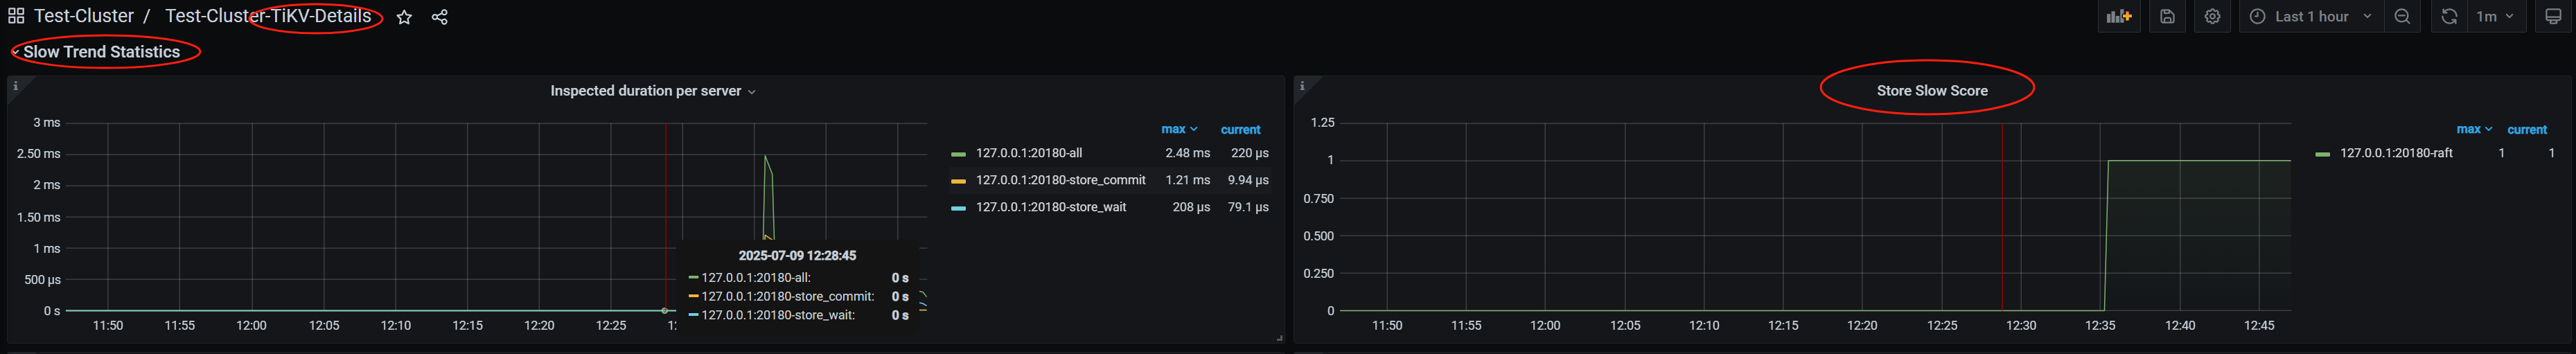The height and width of the screenshot is (354, 2576).
Task: Open the 1m refresh interval dropdown
Action: coord(2496,17)
